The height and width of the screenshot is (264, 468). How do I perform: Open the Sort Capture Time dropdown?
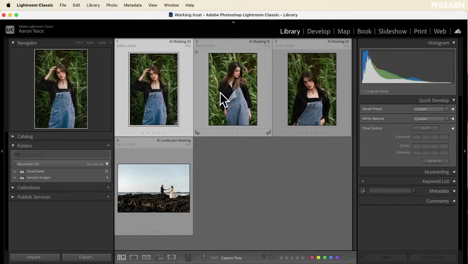[233, 258]
